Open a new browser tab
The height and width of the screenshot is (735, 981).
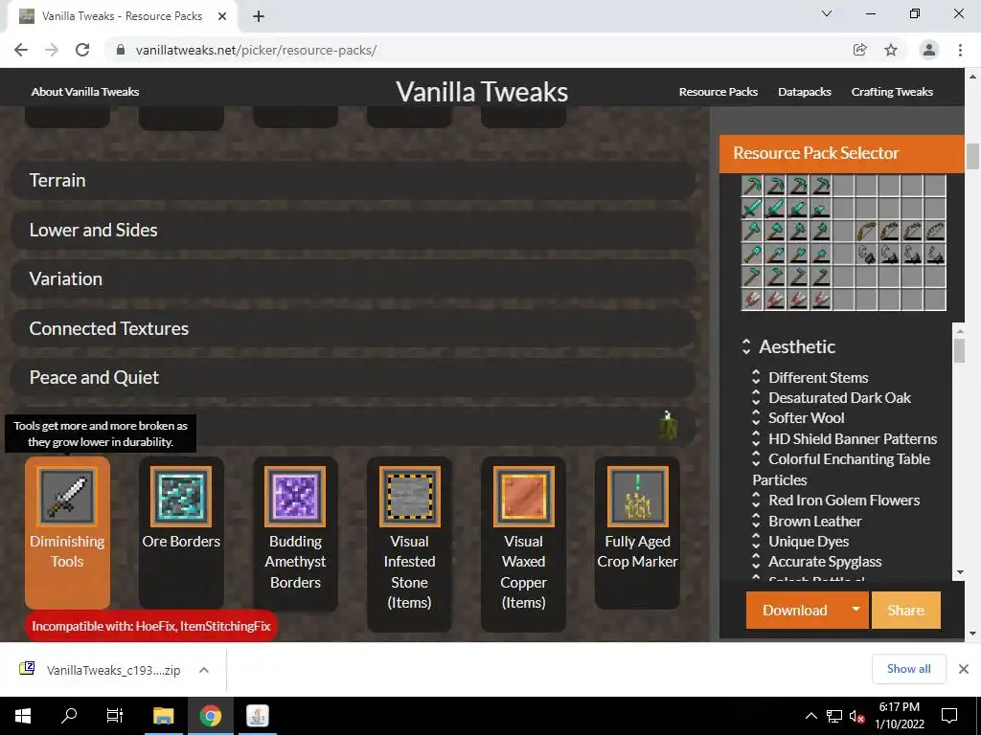259,16
